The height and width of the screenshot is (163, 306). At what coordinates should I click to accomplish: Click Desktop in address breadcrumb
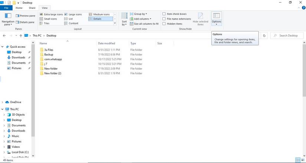click(x=51, y=35)
